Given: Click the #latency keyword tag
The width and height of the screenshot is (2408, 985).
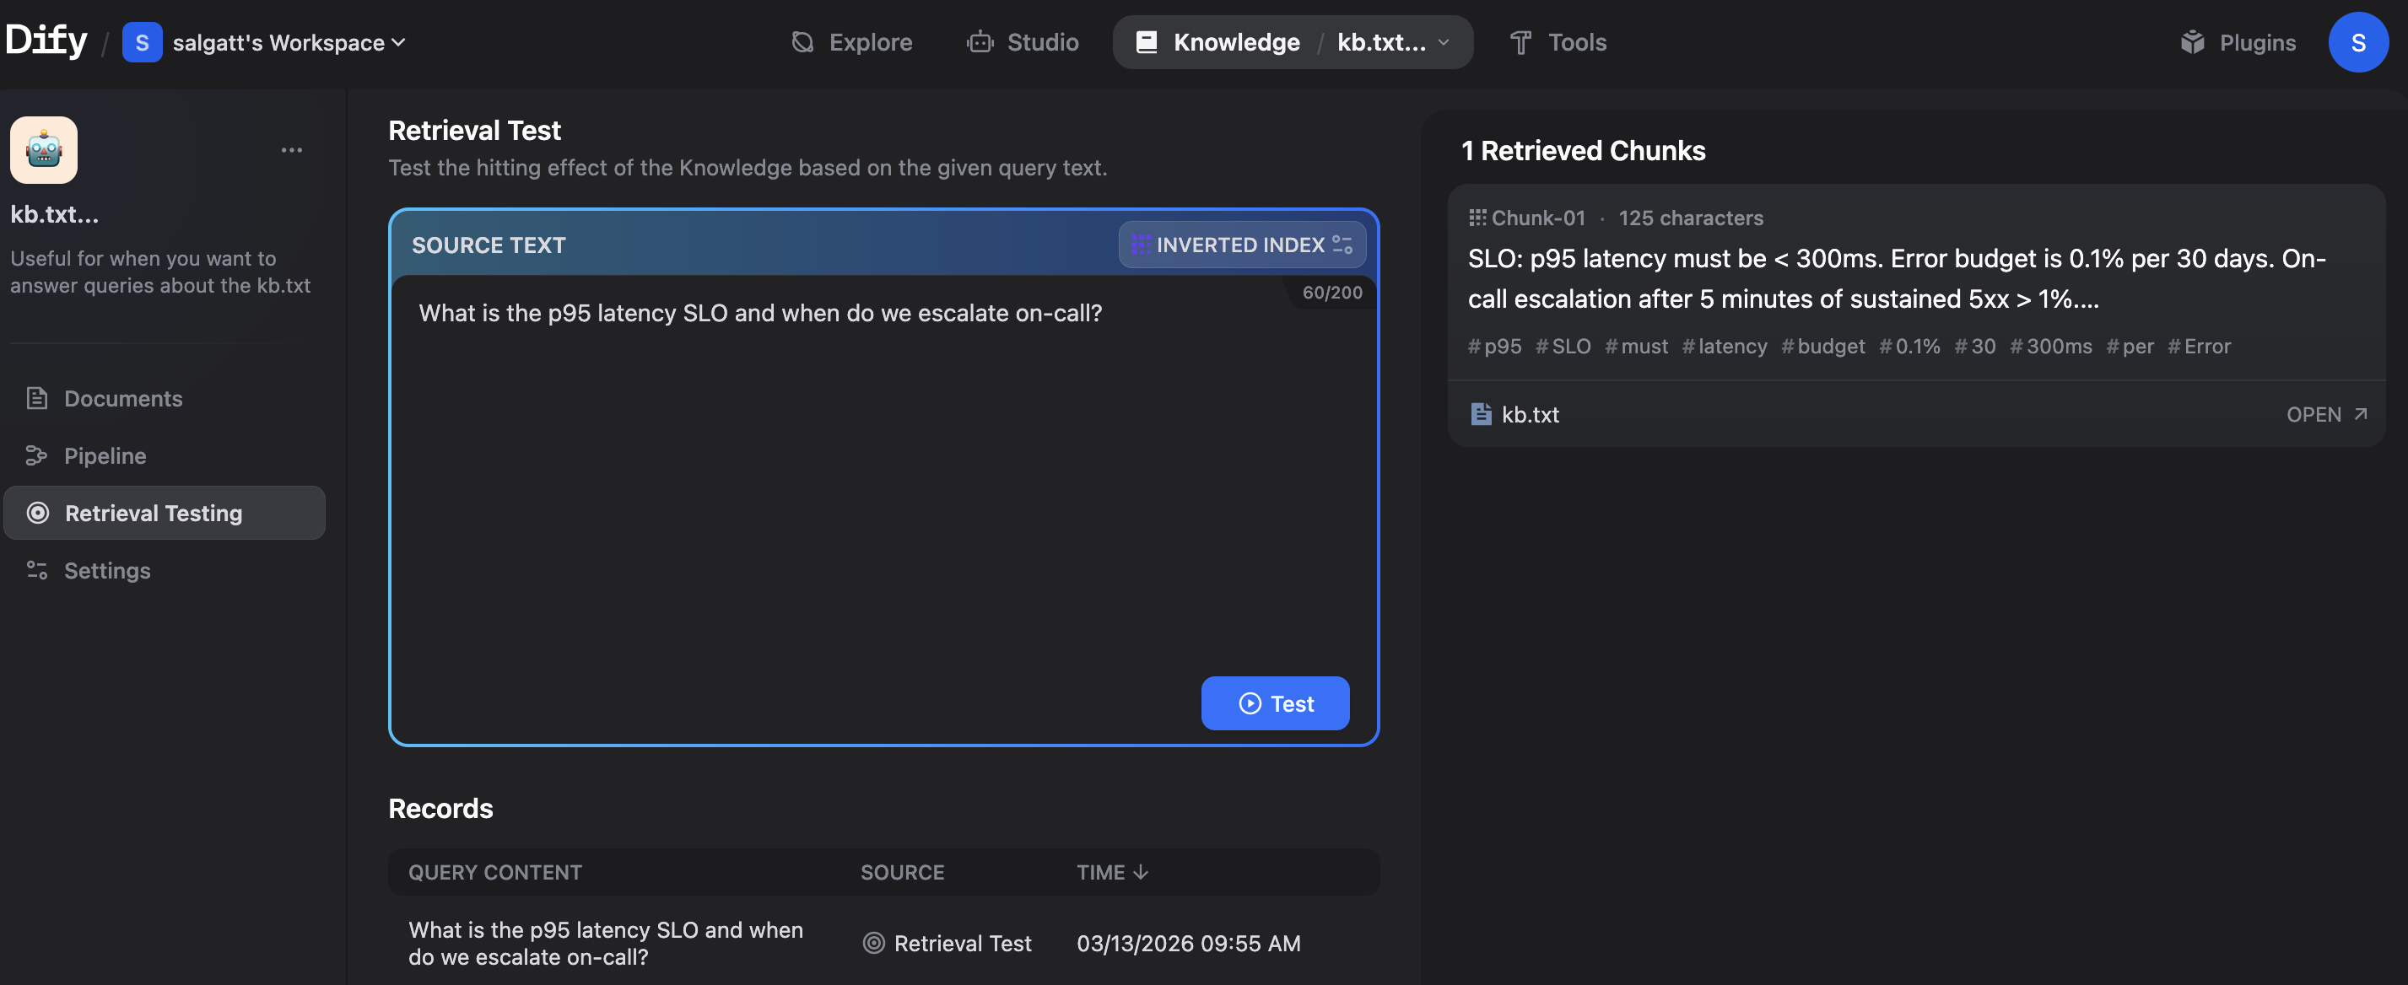Looking at the screenshot, I should [1725, 347].
